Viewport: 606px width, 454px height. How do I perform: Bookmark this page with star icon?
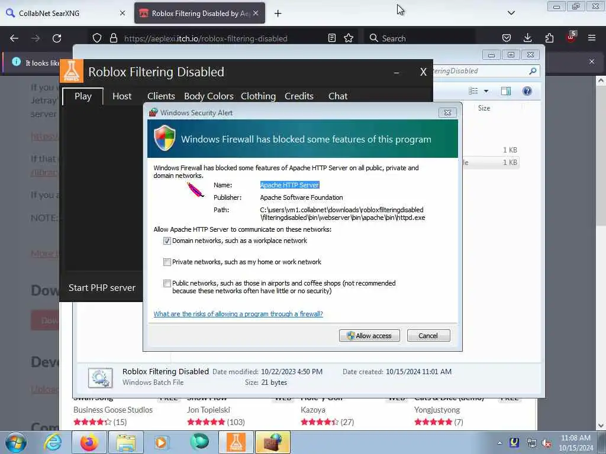click(x=349, y=38)
